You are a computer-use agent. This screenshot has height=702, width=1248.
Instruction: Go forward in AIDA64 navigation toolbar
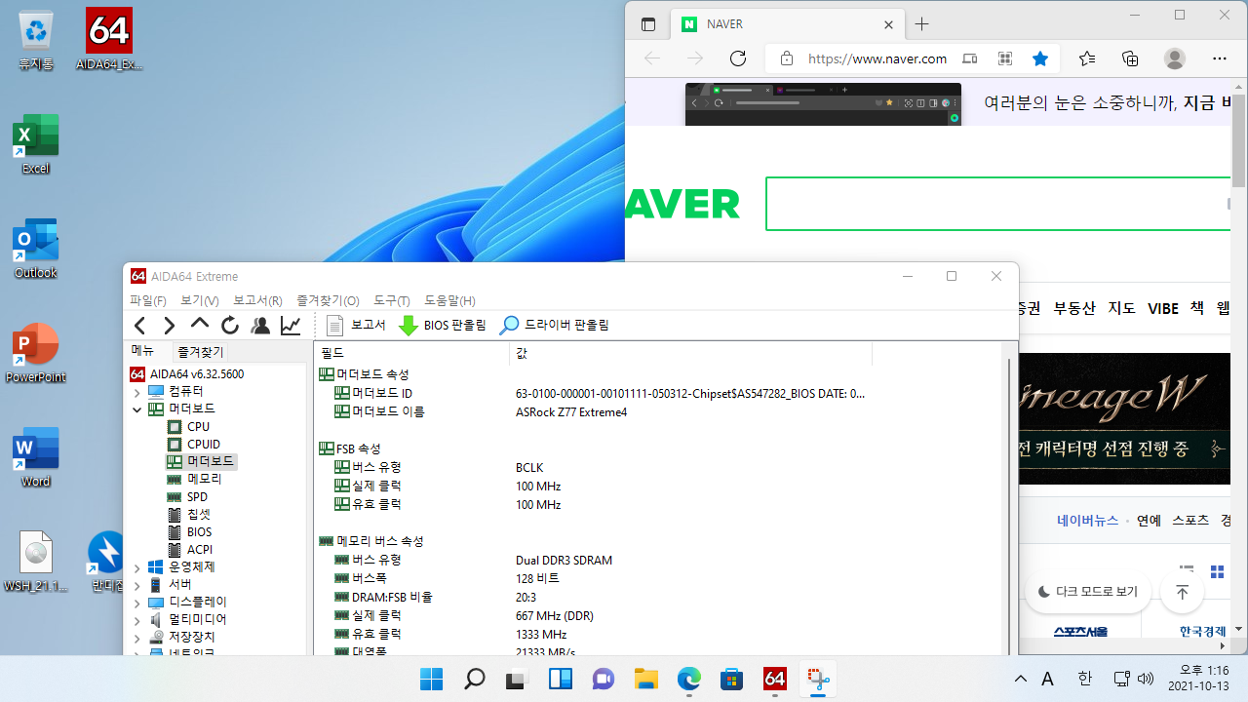click(x=170, y=326)
